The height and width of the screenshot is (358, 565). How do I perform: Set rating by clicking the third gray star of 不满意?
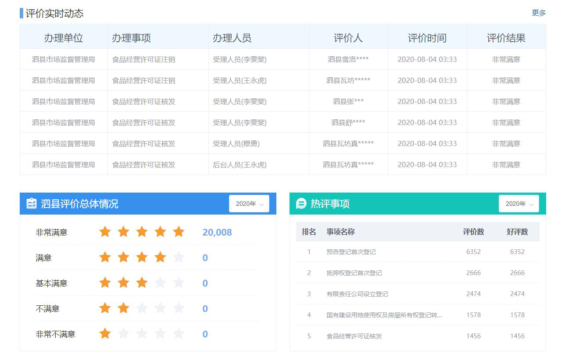tap(142, 308)
